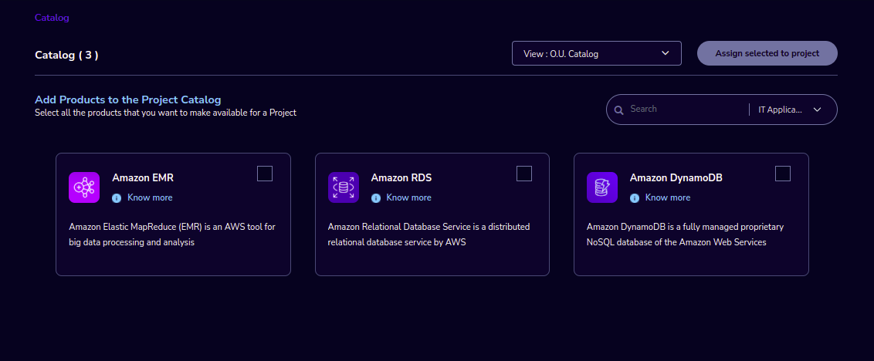This screenshot has height=361, width=874.
Task: Click the Amazon EMR title text
Action: 143,177
